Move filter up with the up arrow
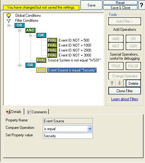Image resolution: width=145 pixels, height=163 pixels. tap(112, 83)
